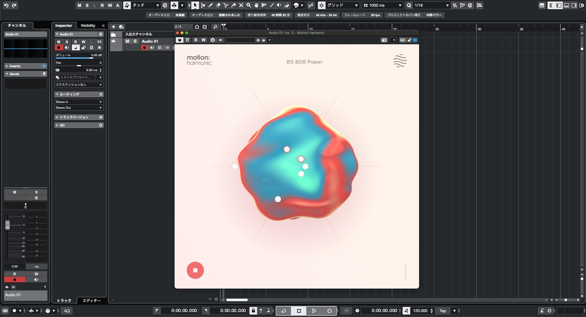Click the Redo arrow icon

click(14, 5)
